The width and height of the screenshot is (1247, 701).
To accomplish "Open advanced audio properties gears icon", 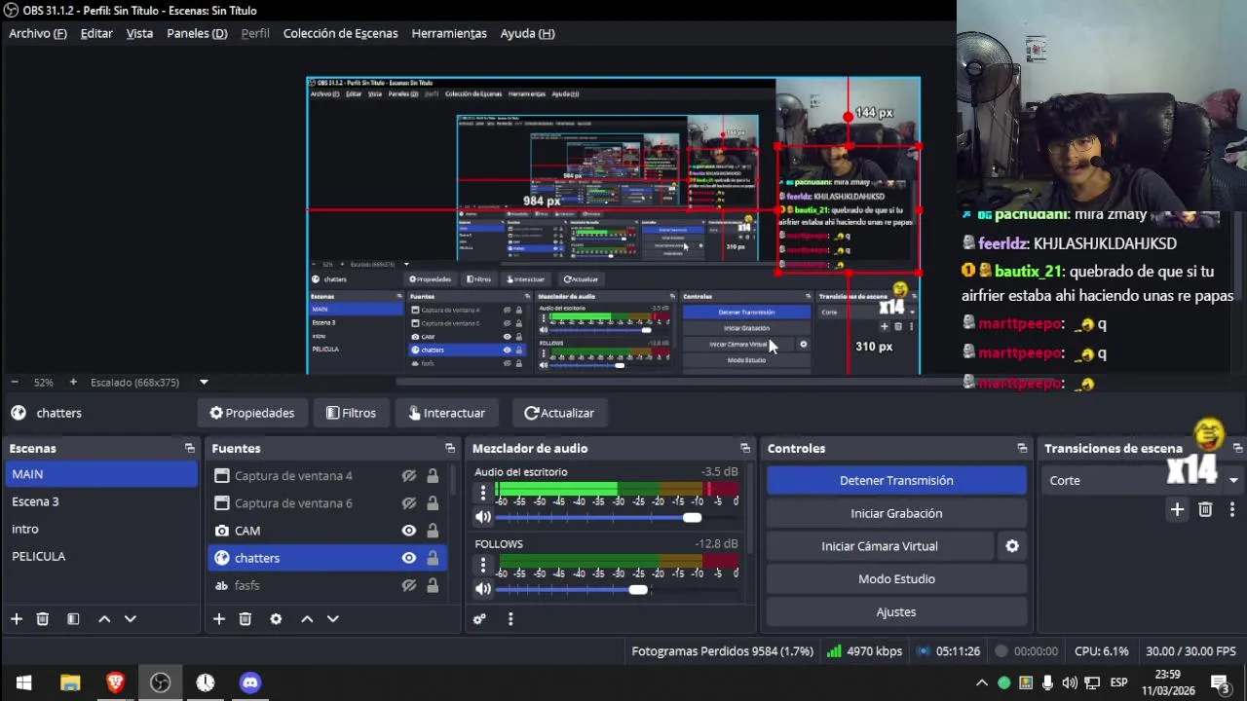I will point(479,619).
